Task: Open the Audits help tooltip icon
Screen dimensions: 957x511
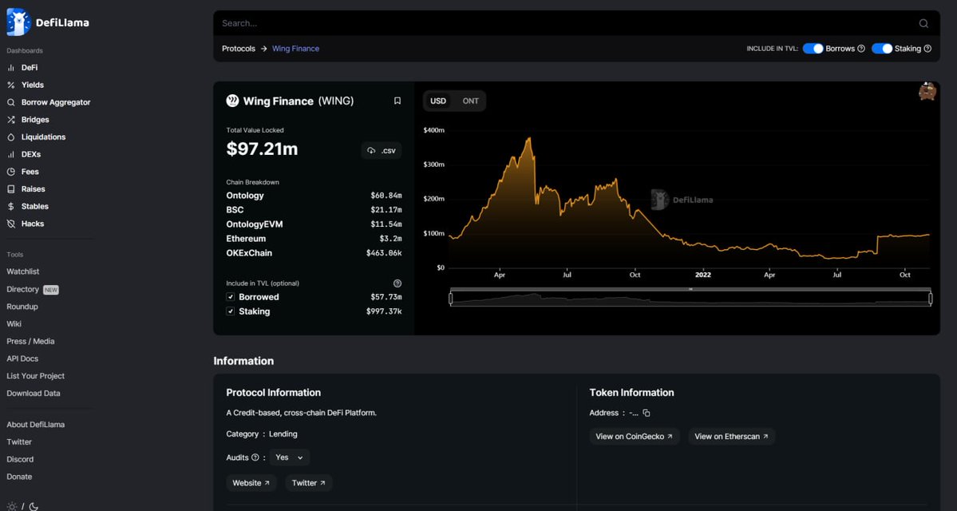Action: [256, 457]
